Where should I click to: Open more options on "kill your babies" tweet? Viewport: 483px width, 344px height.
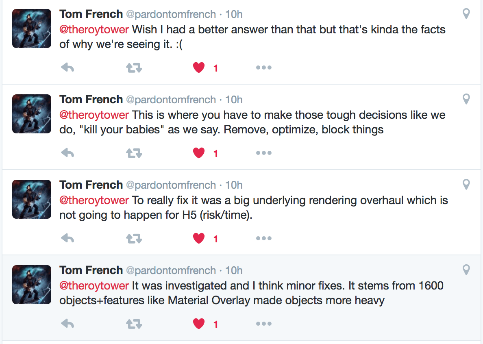click(x=263, y=153)
